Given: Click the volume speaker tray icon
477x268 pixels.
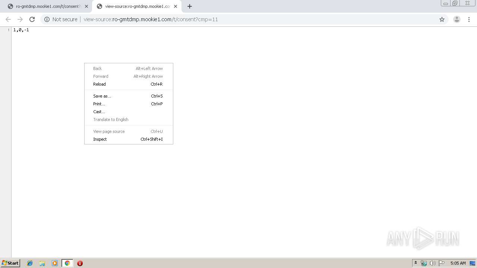Looking at the screenshot, I should click(x=432, y=263).
